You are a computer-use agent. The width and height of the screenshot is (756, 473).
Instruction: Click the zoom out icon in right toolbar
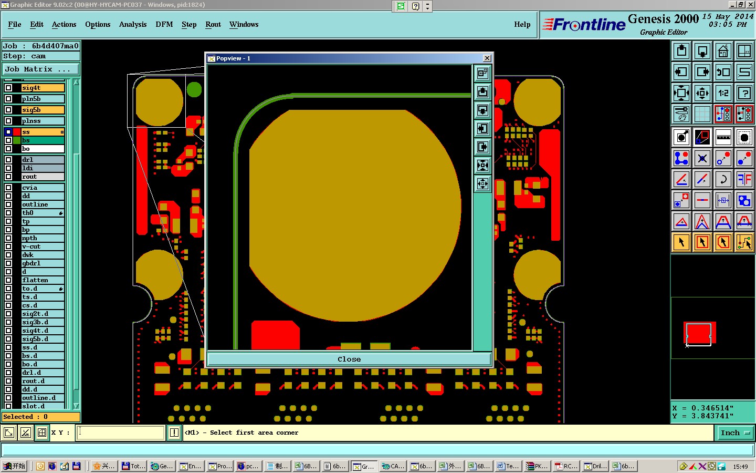tap(702, 93)
